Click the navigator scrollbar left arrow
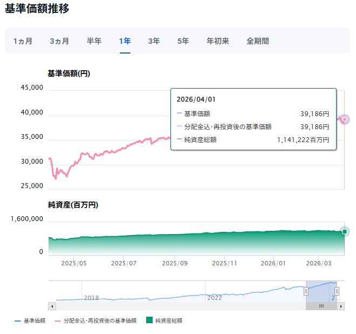Screen dimensions: 356x334 (x=52, y=306)
